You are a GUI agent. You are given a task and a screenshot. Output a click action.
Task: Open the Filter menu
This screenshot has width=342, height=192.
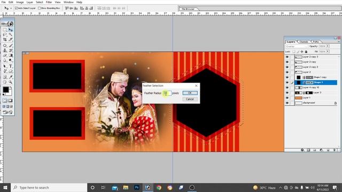coord(49,2)
